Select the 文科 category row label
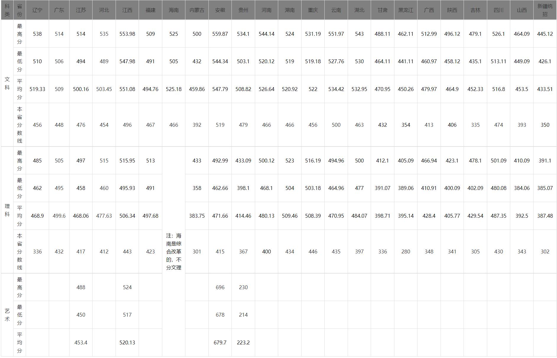Image resolution: width=557 pixels, height=358 pixels. click(7, 83)
